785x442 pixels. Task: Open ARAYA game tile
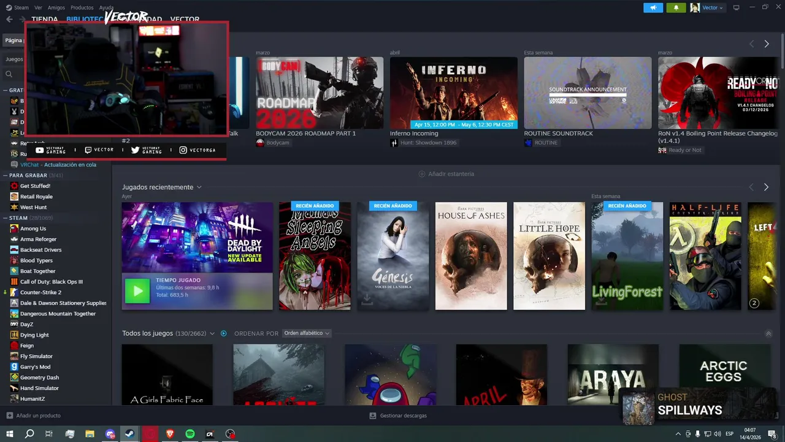(613, 374)
